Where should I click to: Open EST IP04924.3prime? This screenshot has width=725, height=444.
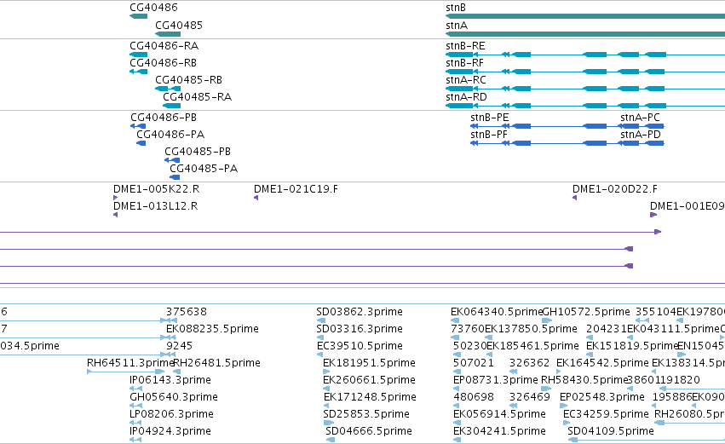170,431
